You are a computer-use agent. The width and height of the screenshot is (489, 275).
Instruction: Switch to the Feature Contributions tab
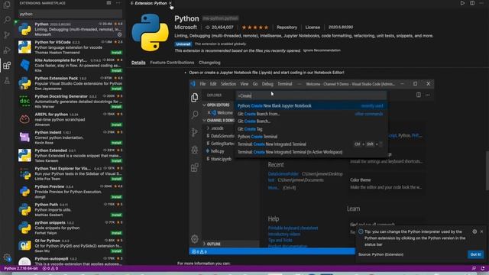tap(172, 63)
